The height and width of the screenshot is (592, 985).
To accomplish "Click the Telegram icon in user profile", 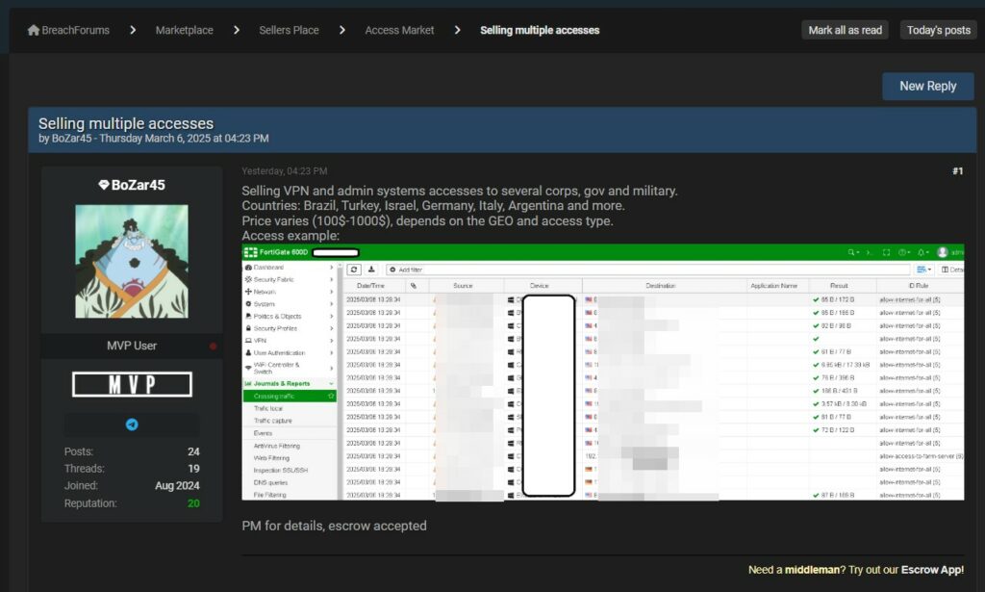I will [x=132, y=425].
